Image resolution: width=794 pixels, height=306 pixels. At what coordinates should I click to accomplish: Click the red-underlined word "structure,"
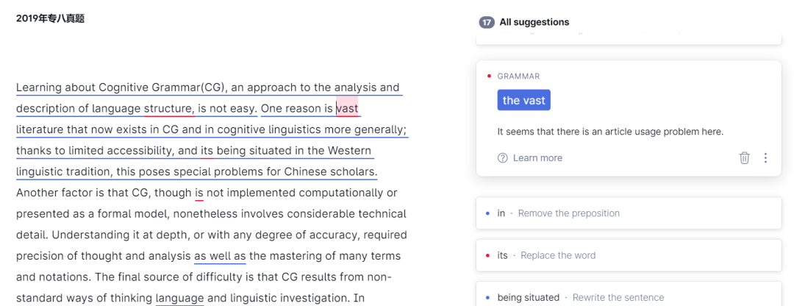click(x=169, y=109)
